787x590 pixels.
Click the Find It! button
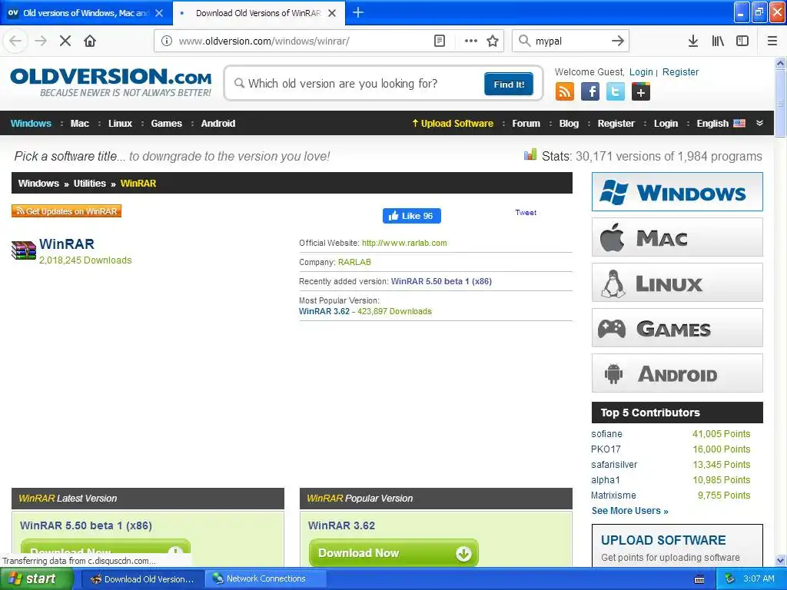click(x=509, y=84)
